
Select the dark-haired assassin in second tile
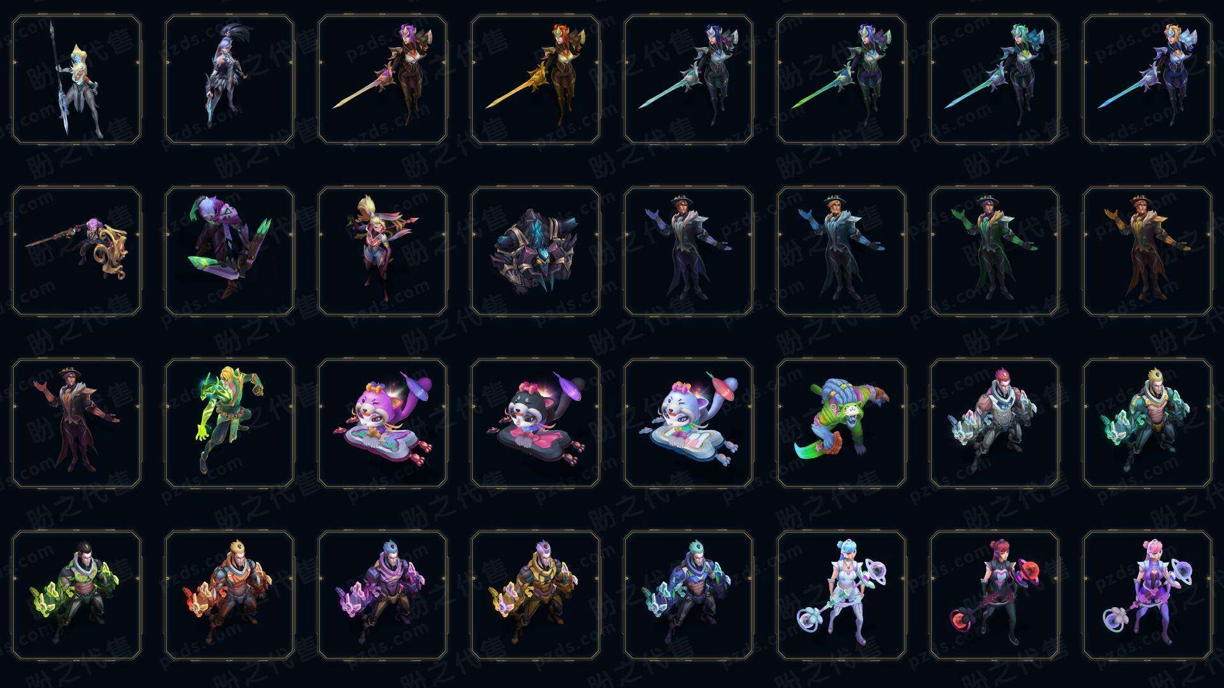tap(229, 80)
